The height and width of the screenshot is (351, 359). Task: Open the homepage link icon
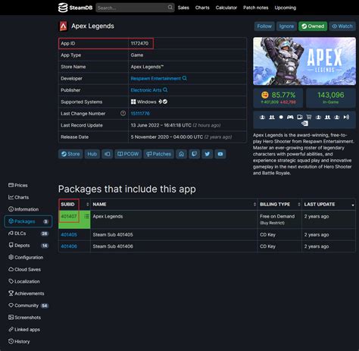(181, 154)
